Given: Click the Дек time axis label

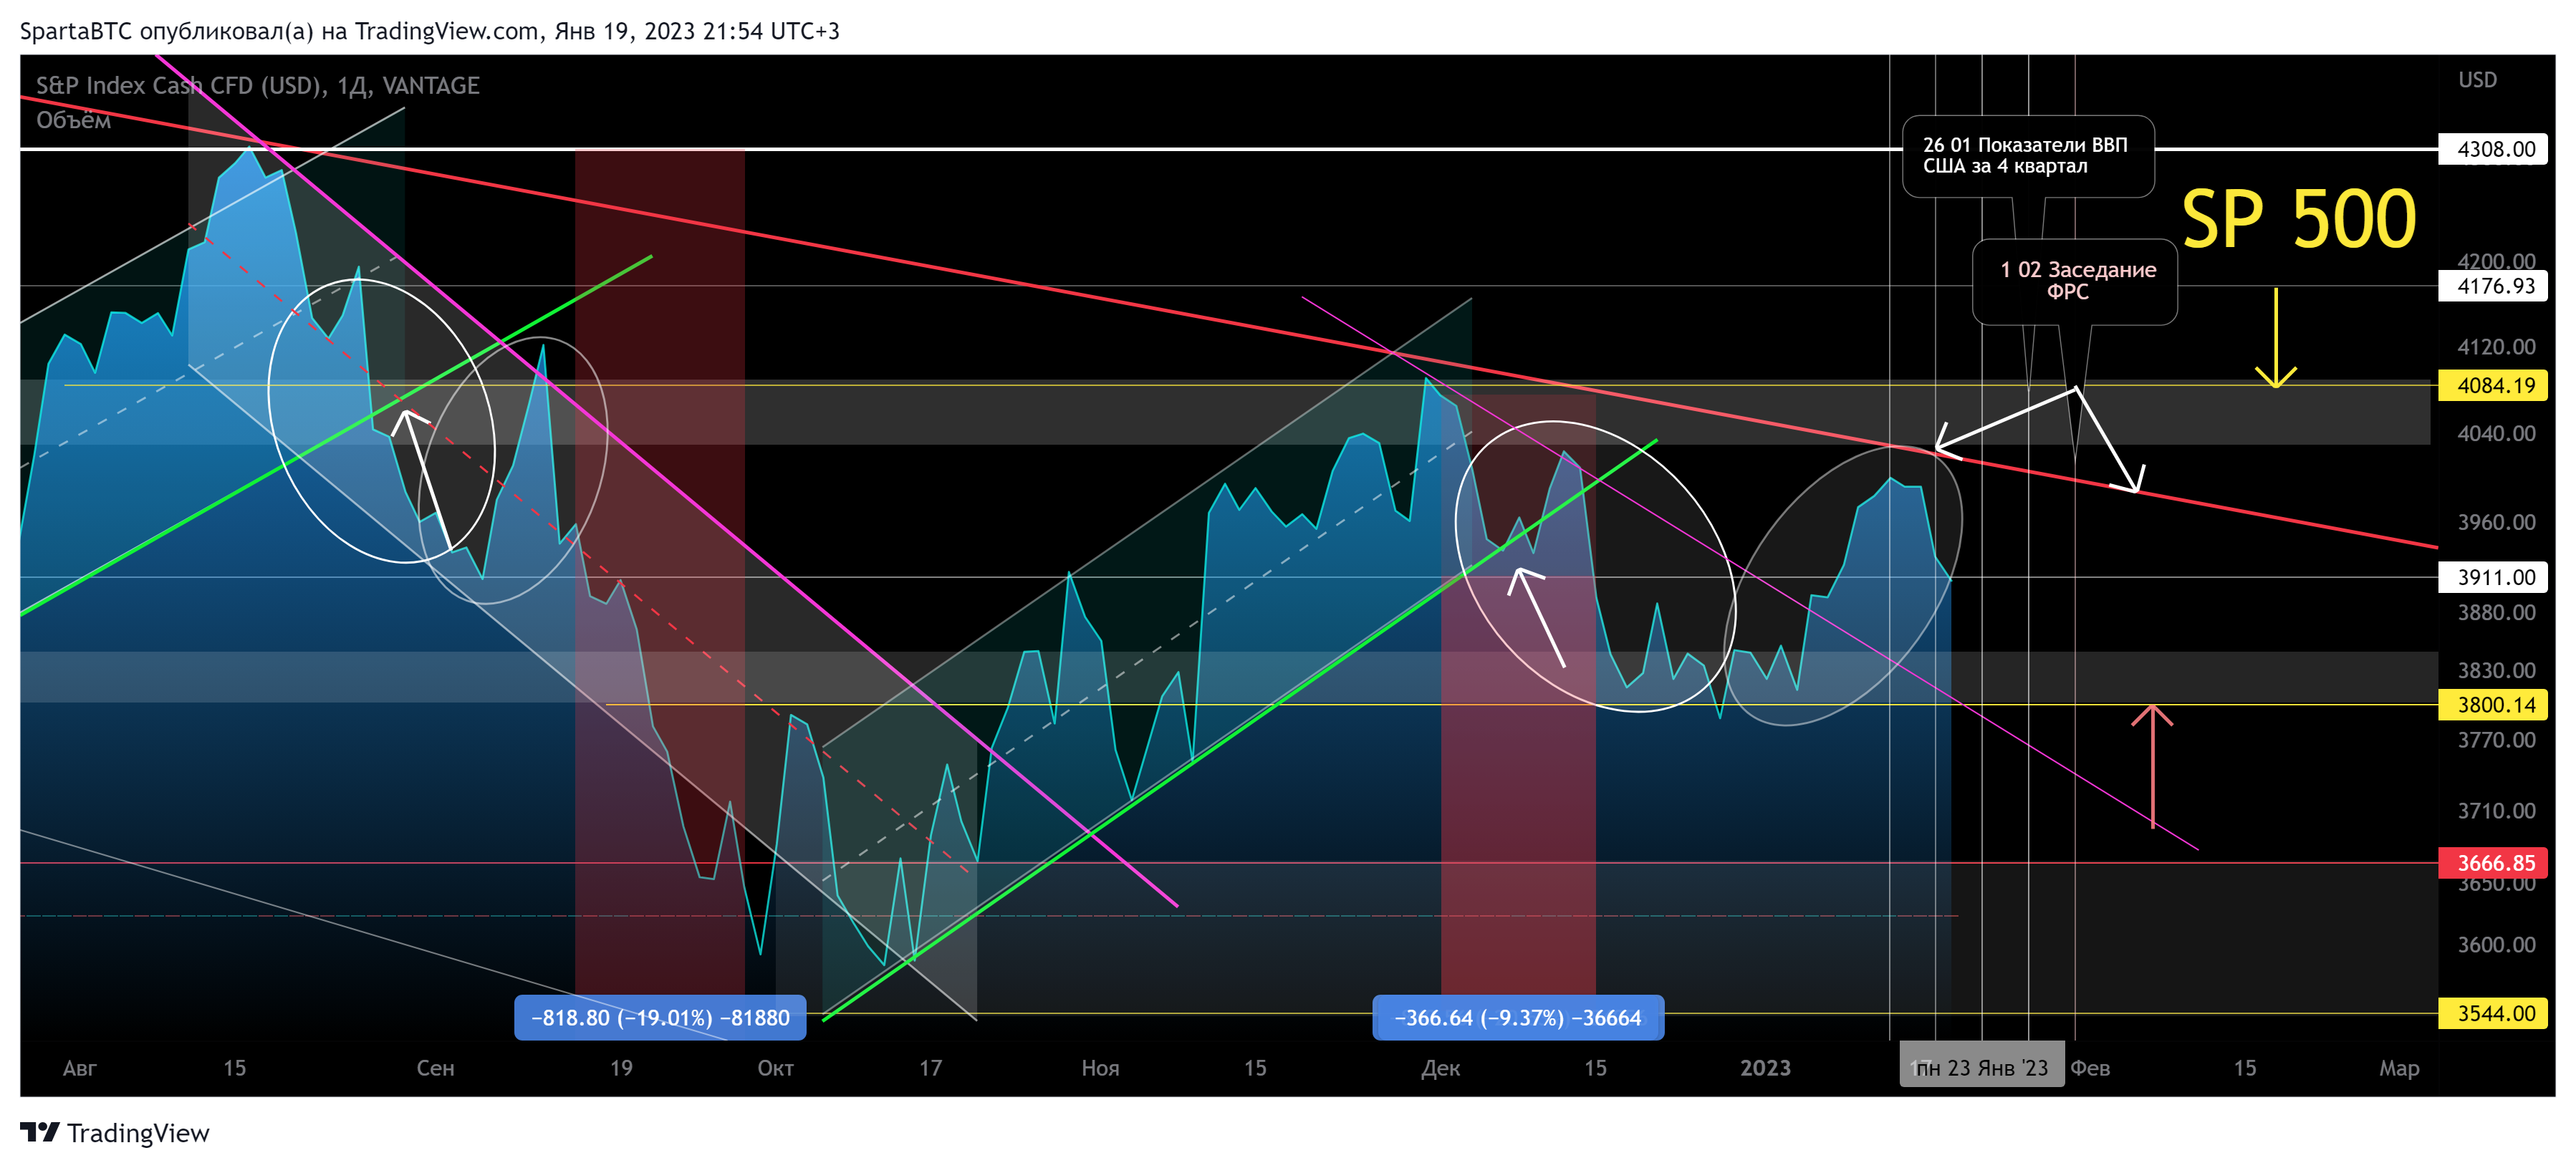Looking at the screenshot, I should tap(1440, 1068).
